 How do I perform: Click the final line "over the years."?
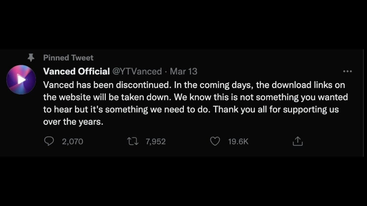tap(73, 121)
